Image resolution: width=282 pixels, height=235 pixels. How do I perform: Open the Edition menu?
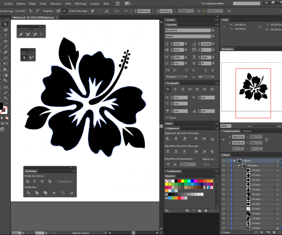point(21,4)
